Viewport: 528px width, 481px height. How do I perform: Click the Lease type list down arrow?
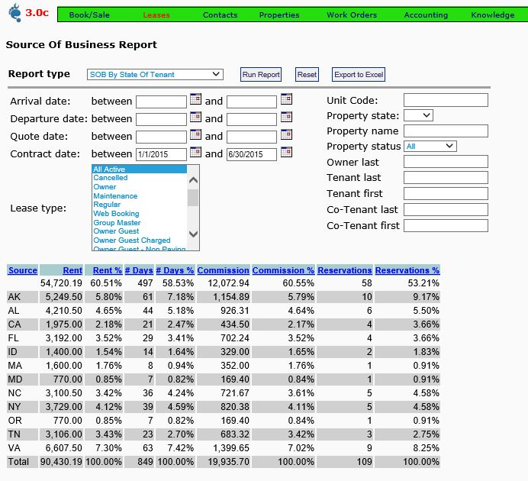point(193,234)
